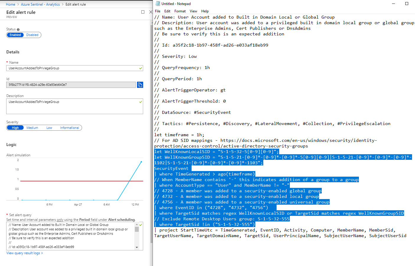Click the Notepad document icon in title bar
The image size is (415, 266).
[158, 4]
